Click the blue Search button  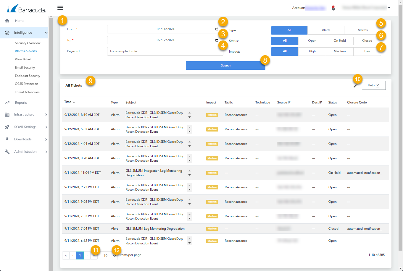pos(225,65)
